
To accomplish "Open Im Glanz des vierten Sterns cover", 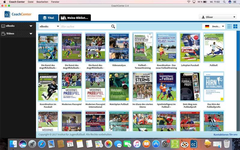I will [143, 86].
